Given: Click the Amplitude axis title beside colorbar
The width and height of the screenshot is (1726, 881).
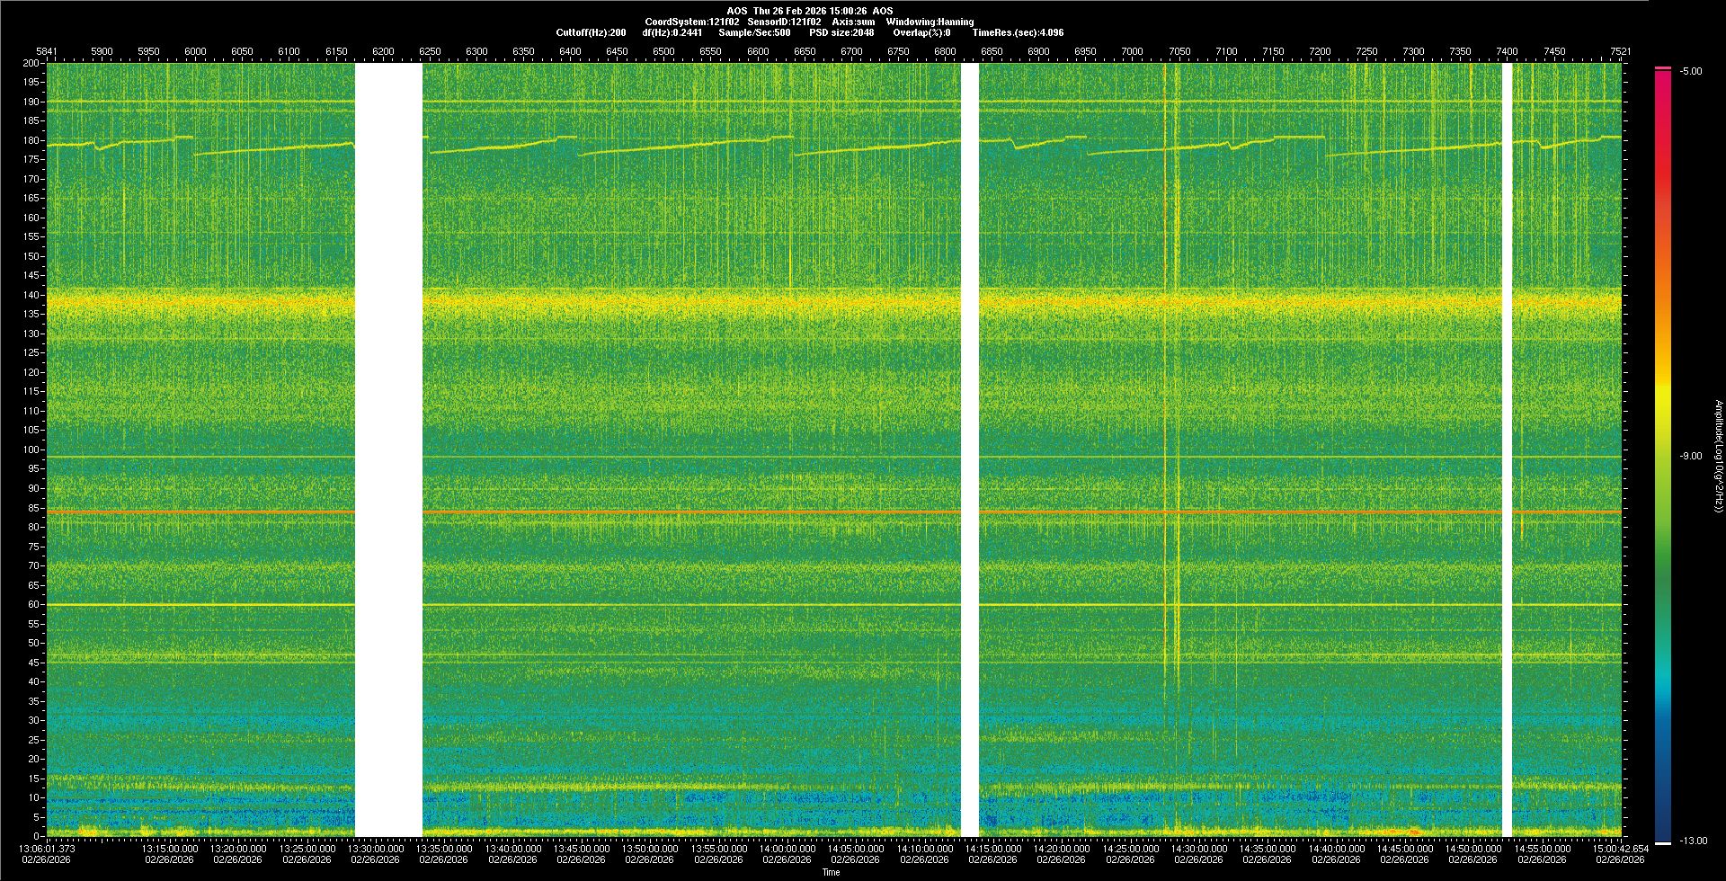Looking at the screenshot, I should pos(1718,456).
